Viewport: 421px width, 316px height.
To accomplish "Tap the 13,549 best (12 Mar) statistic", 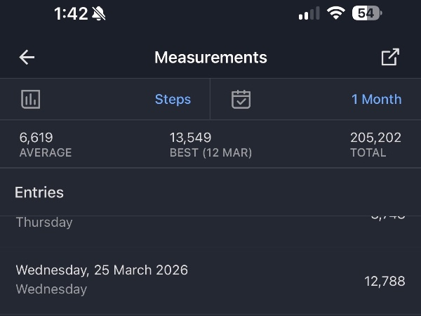I will pos(190,138).
